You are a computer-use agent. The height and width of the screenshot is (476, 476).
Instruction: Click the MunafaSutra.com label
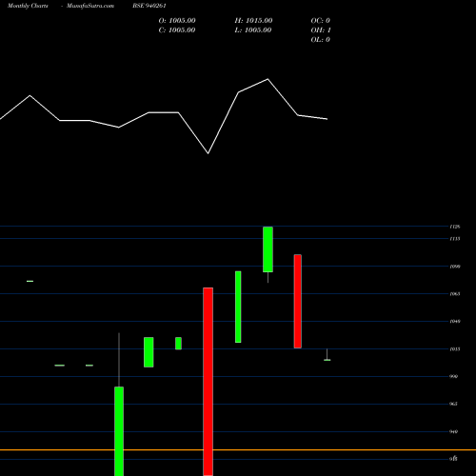coord(90,6)
